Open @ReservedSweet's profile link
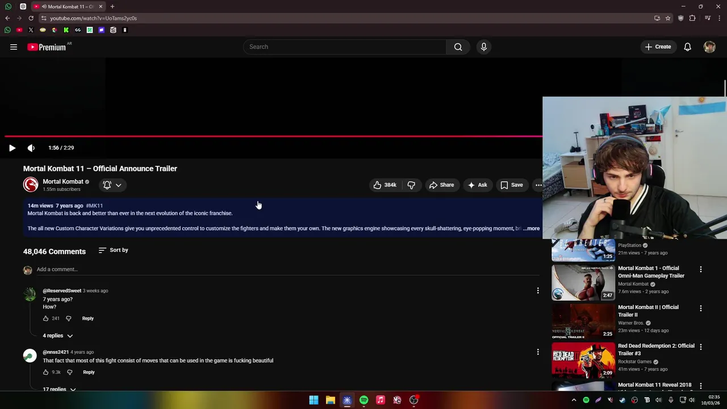This screenshot has width=727, height=409. [x=62, y=291]
